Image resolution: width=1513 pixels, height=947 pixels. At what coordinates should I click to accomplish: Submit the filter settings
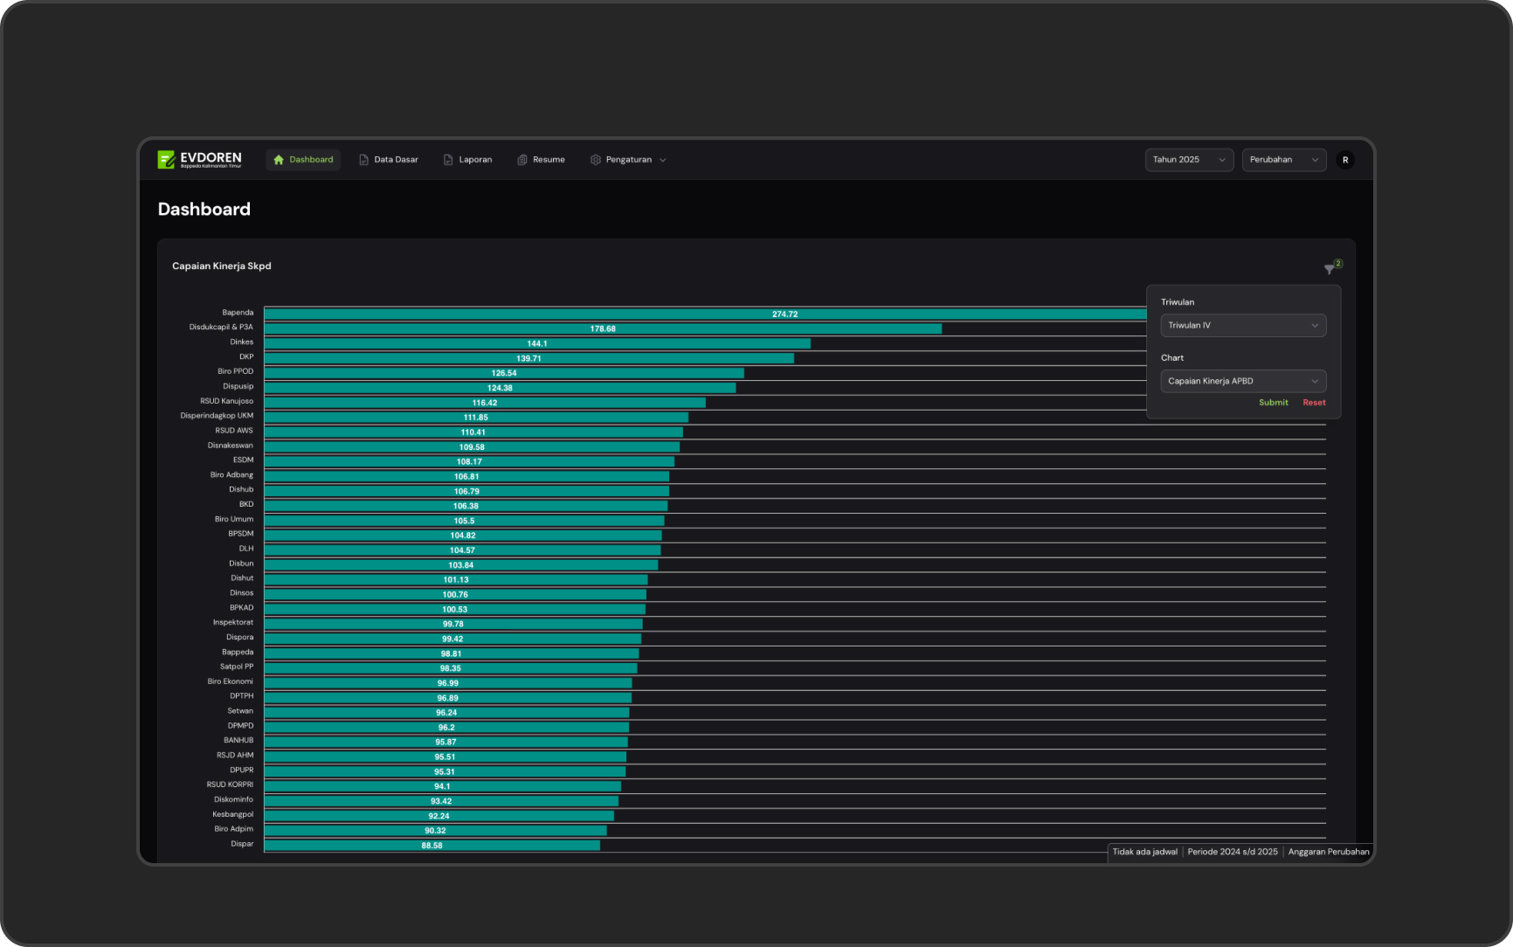click(x=1273, y=403)
